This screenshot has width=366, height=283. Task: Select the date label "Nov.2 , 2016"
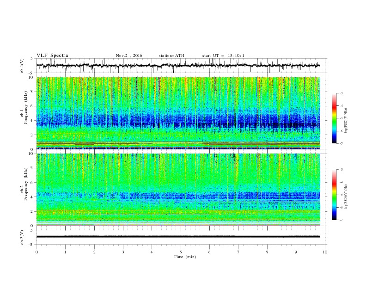pos(129,55)
